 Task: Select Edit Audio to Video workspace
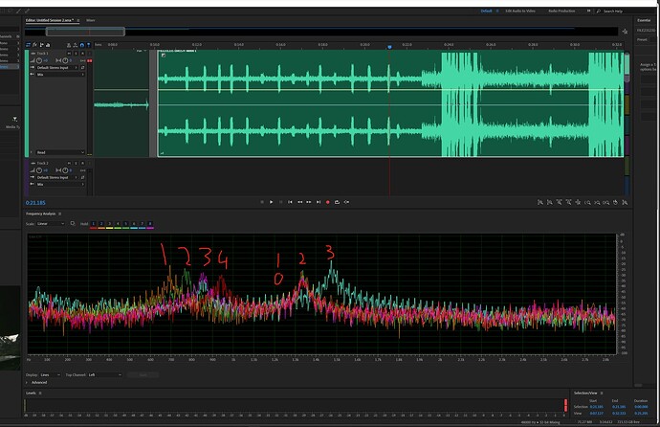520,11
